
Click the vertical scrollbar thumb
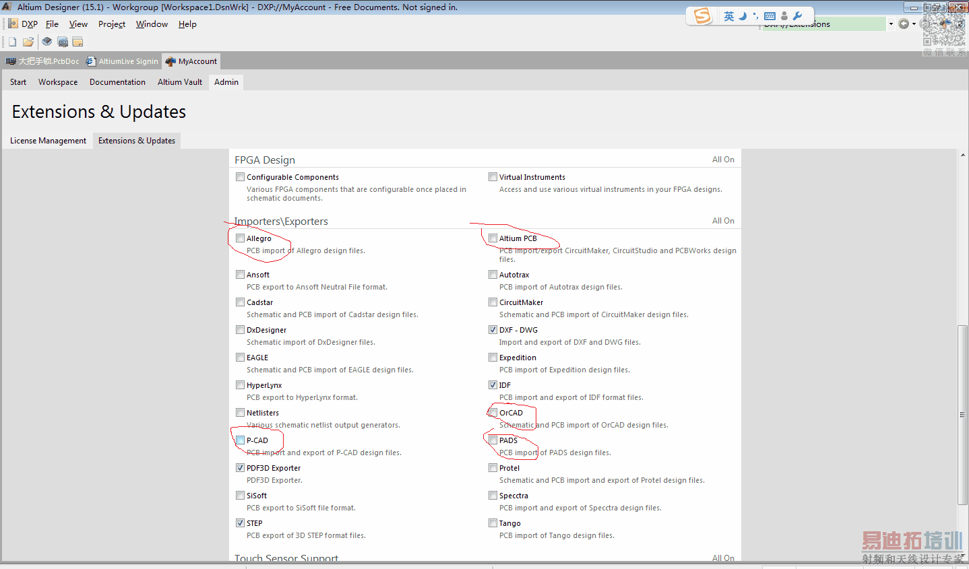tap(962, 414)
